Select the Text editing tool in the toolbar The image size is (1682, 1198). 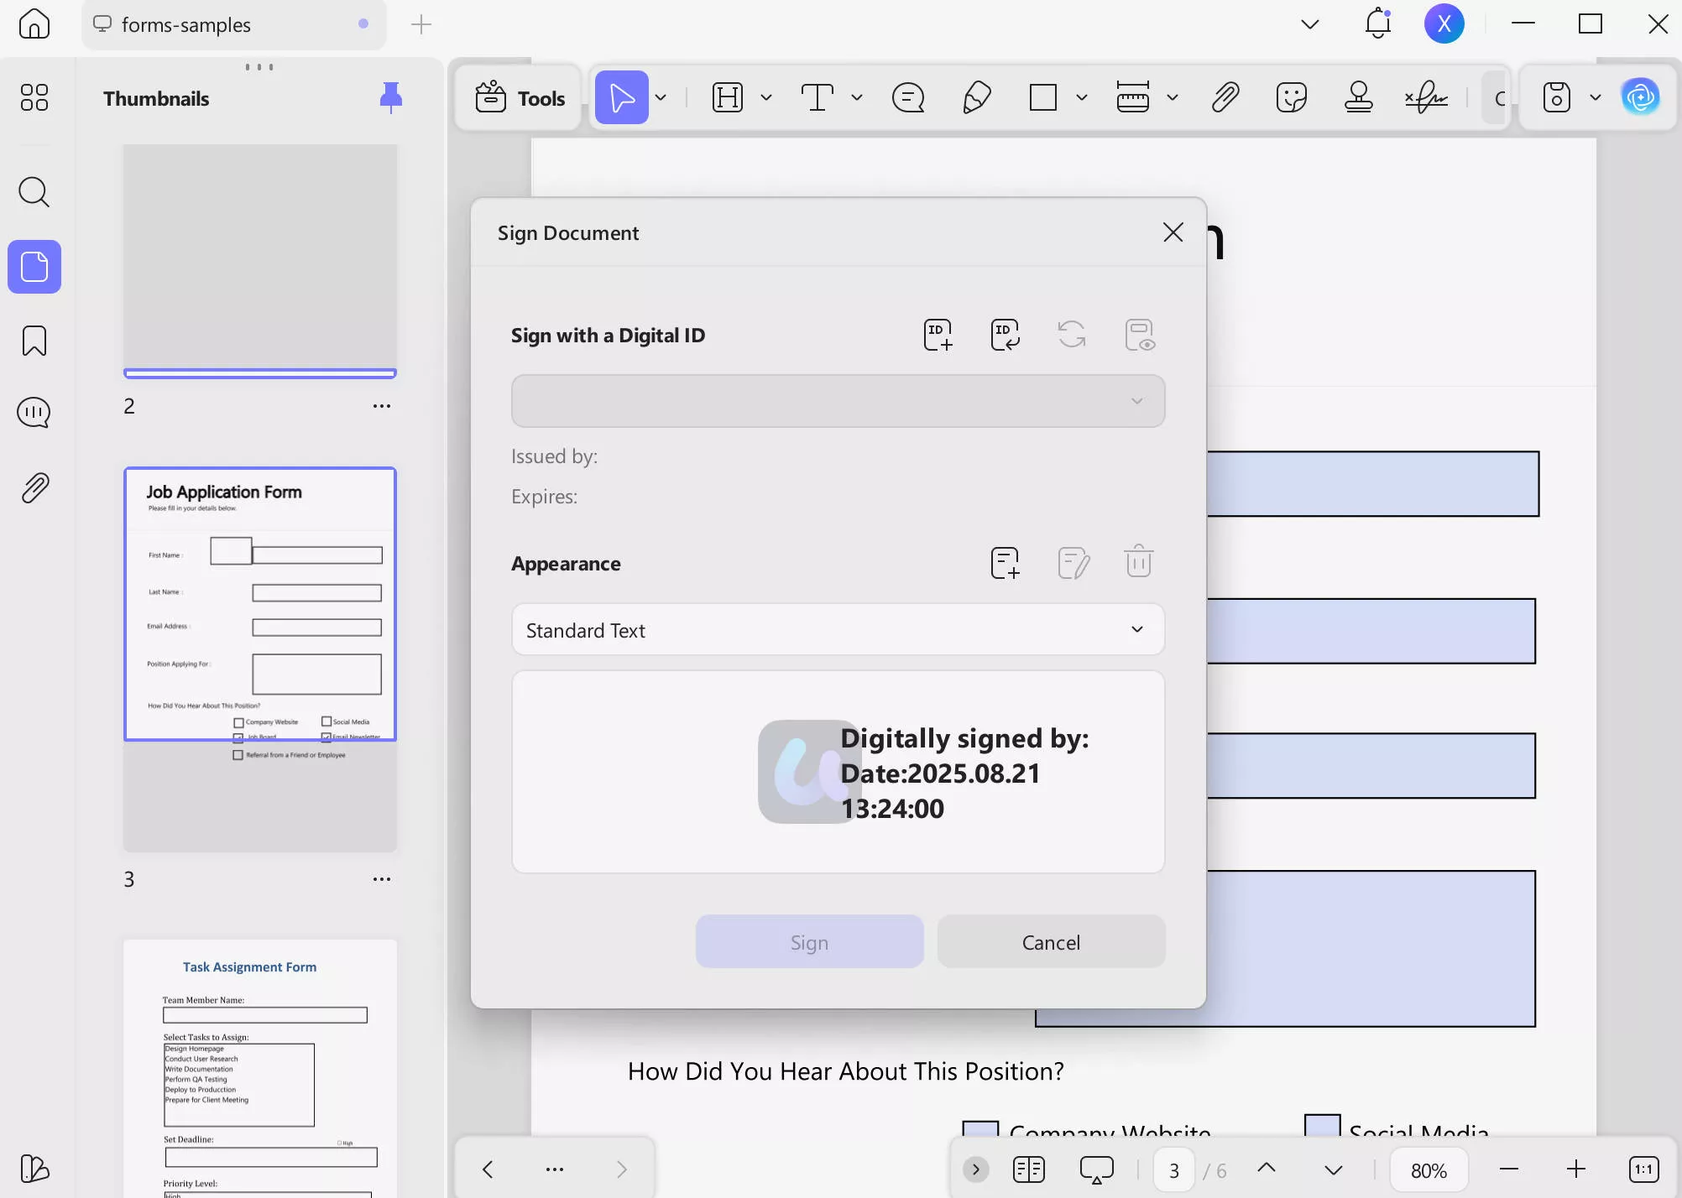(816, 96)
